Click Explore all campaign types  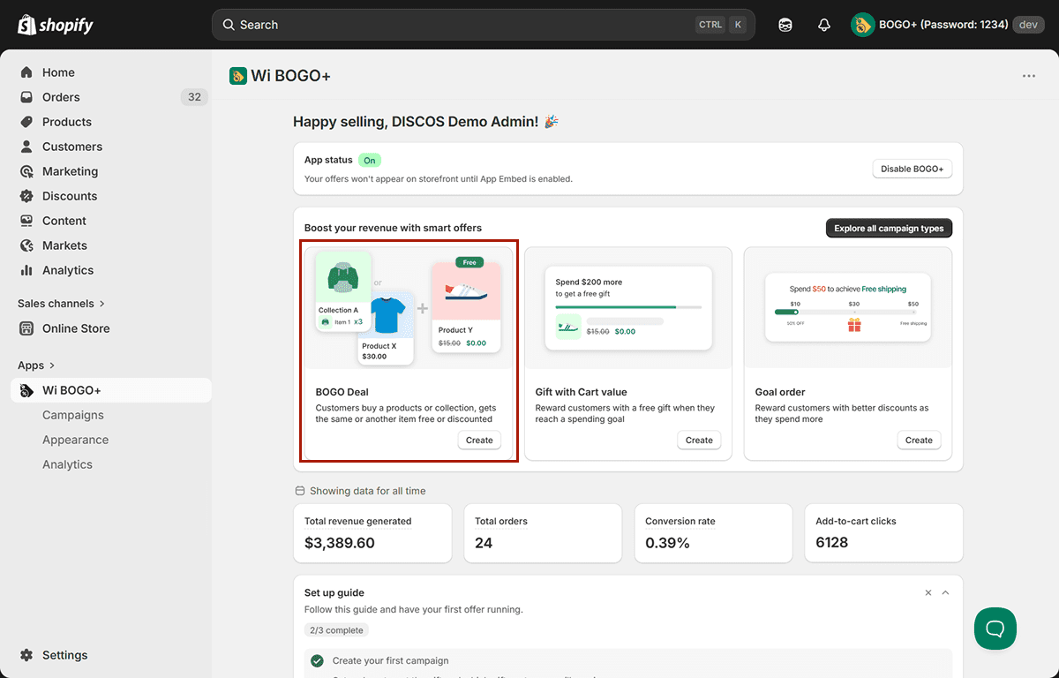(889, 228)
